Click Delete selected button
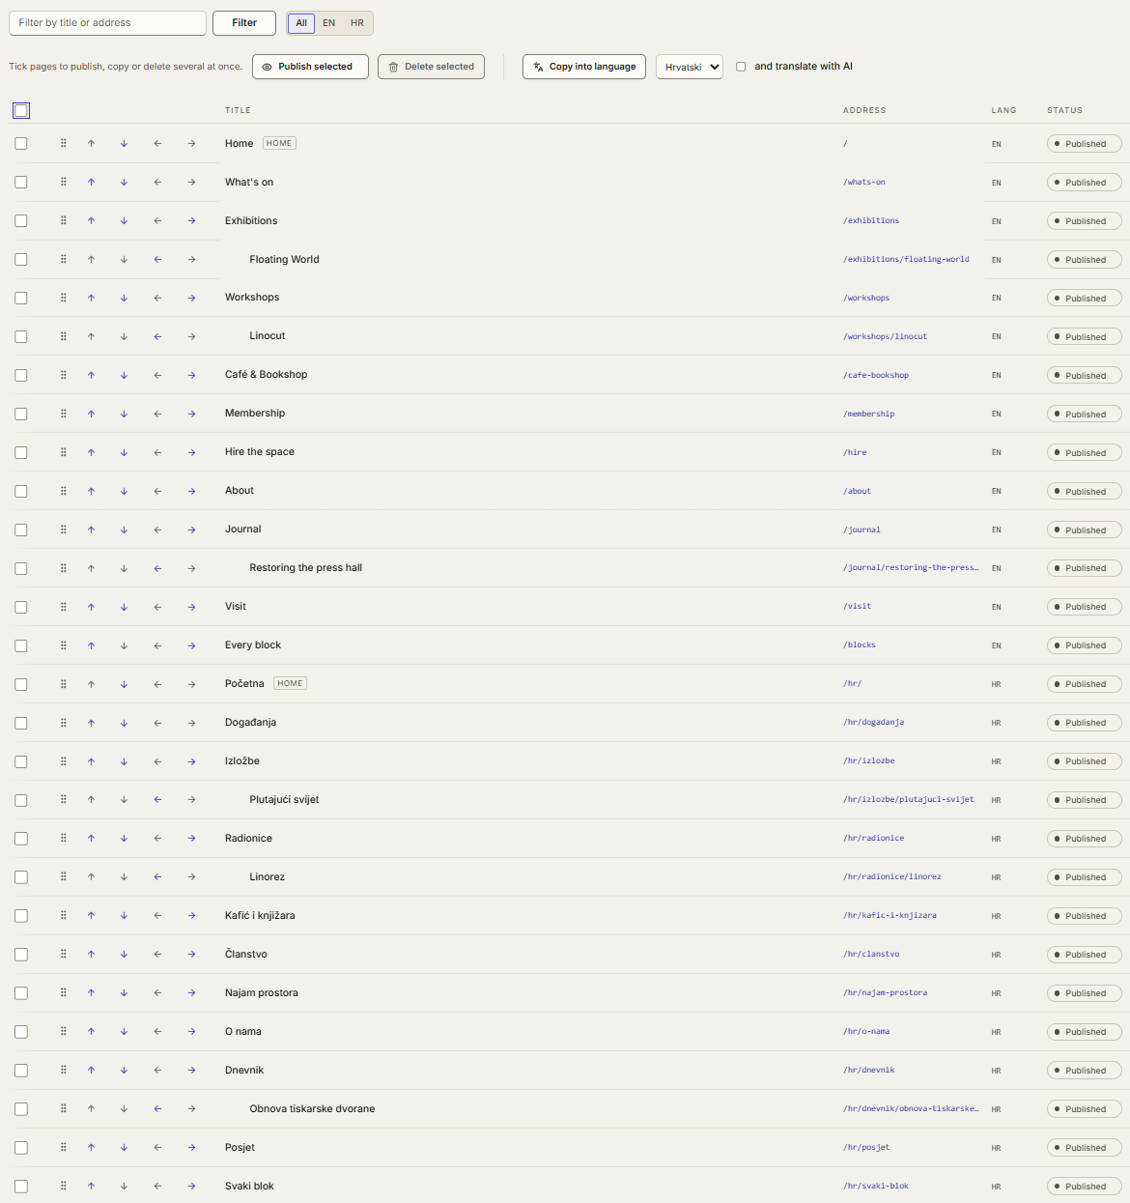 click(x=431, y=67)
